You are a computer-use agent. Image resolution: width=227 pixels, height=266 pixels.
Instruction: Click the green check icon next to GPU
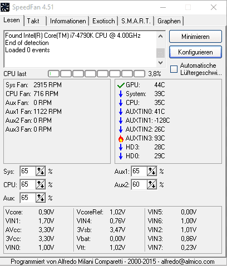point(121,85)
